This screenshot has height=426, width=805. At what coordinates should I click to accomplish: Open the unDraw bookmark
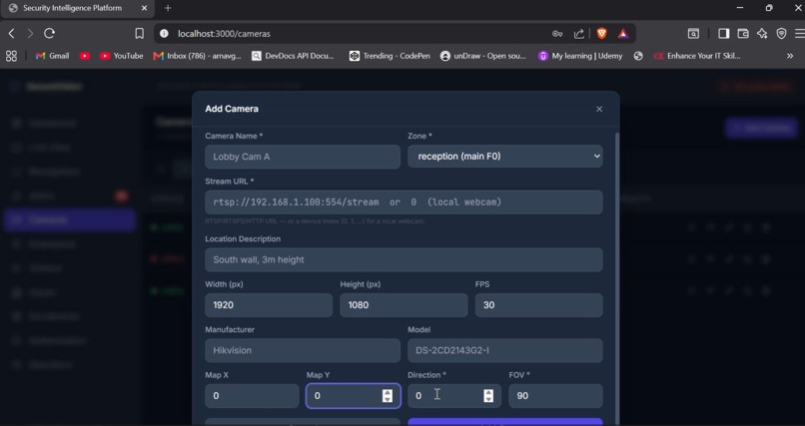(483, 56)
